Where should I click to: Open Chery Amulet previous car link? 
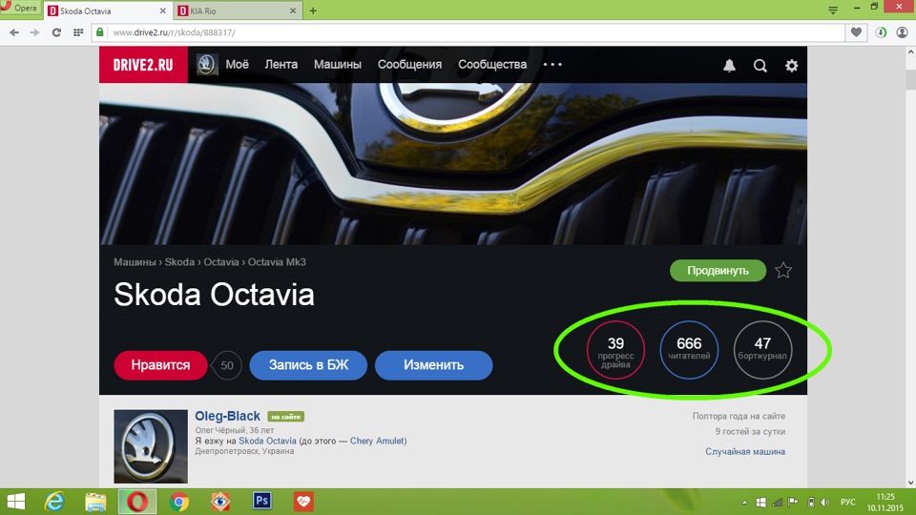(x=377, y=441)
